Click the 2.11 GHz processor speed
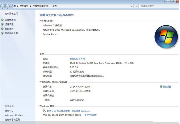180x124 pixels. [129, 63]
